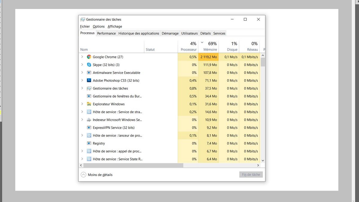
Task: Select the Google Chrome (27) row name
Action: point(108,57)
